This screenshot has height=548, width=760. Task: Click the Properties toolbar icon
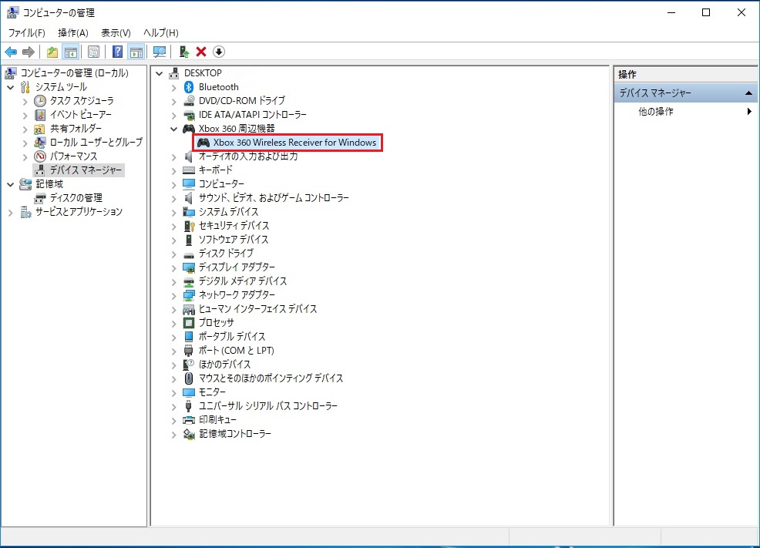coord(93,52)
